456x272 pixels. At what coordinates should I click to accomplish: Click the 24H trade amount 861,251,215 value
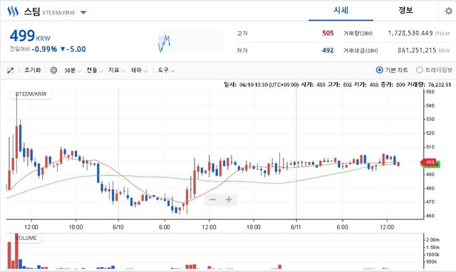(x=417, y=51)
